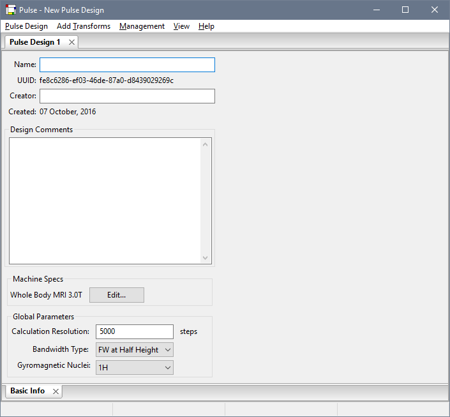450x417 pixels.
Task: Close the Pulse Design 1 tab
Action: pyautogui.click(x=71, y=42)
